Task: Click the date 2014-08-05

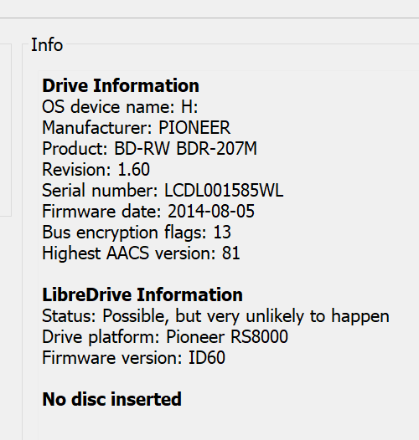Action: pyautogui.click(x=211, y=212)
